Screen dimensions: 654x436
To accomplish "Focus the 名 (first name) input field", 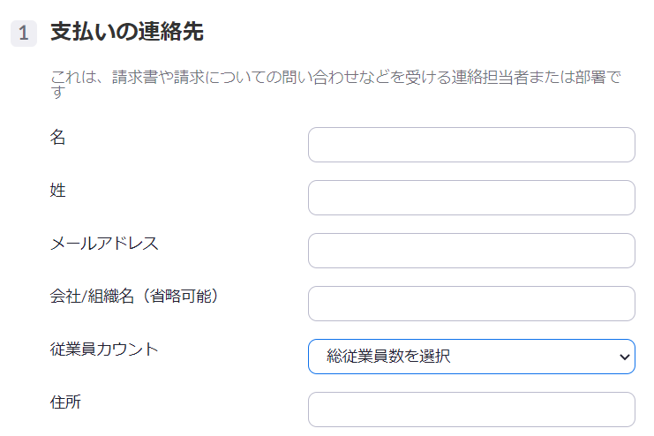I will (470, 145).
